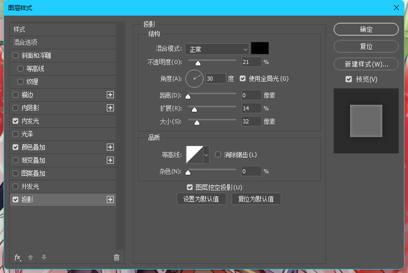Click the styles list vertical scrollbar

coord(120,136)
